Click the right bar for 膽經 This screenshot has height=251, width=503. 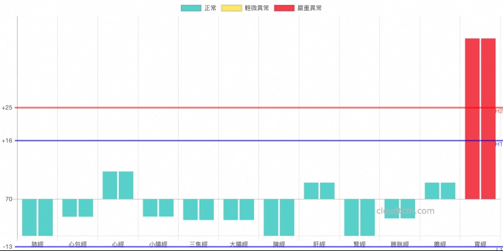[448, 191]
